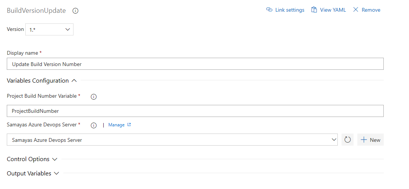Focus the ProjectBuildNumber text field

(195, 111)
